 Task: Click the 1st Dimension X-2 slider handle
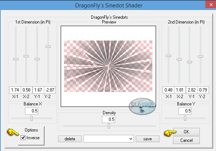click(26, 56)
